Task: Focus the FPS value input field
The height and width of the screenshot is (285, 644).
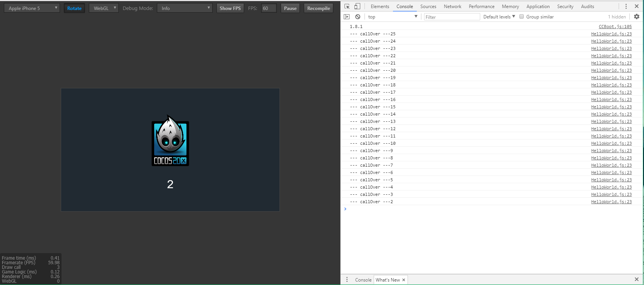Action: (x=269, y=8)
